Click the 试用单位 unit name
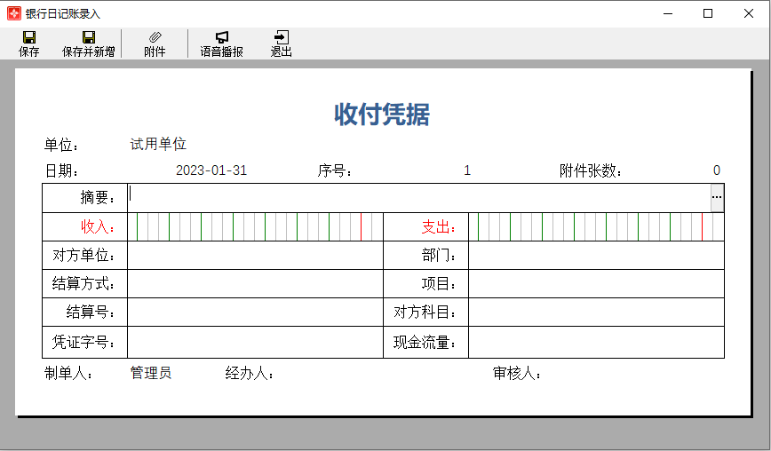This screenshot has height=451, width=771. tap(158, 144)
